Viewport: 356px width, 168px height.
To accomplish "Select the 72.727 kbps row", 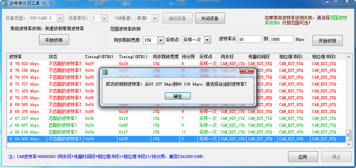I will click(x=176, y=84).
